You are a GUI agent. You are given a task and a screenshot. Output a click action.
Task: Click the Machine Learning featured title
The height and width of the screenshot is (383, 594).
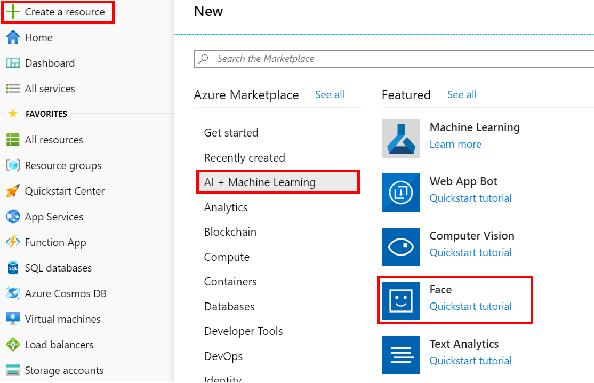coord(475,127)
